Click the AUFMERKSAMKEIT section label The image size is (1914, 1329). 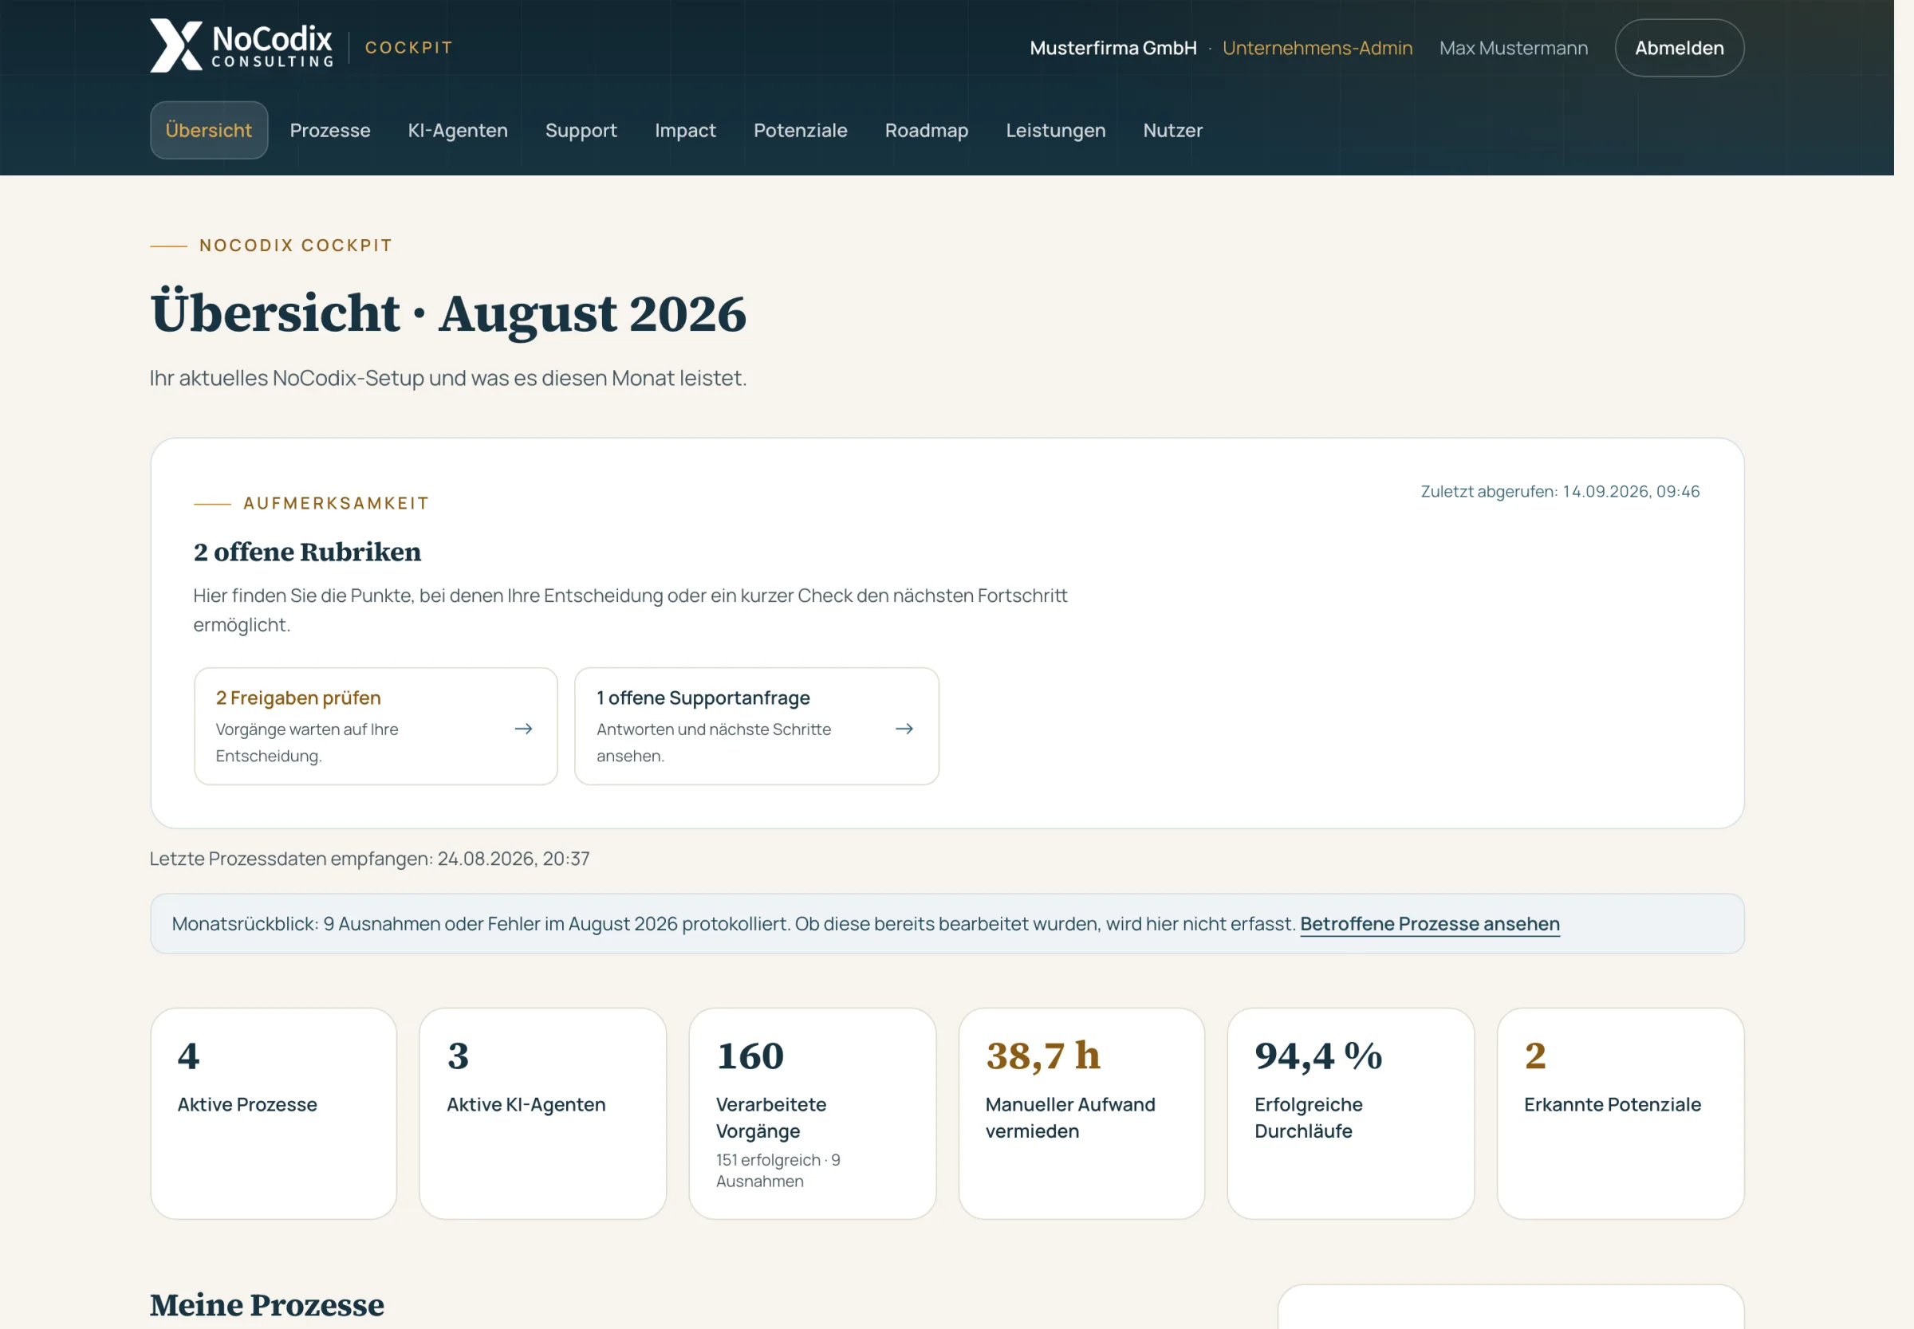pyautogui.click(x=336, y=503)
